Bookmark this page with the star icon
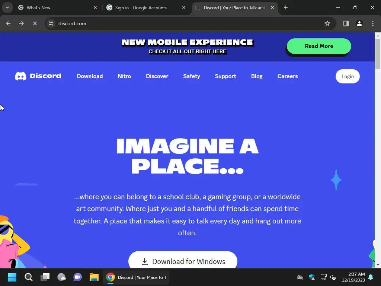This screenshot has height=286, width=381. [x=327, y=23]
